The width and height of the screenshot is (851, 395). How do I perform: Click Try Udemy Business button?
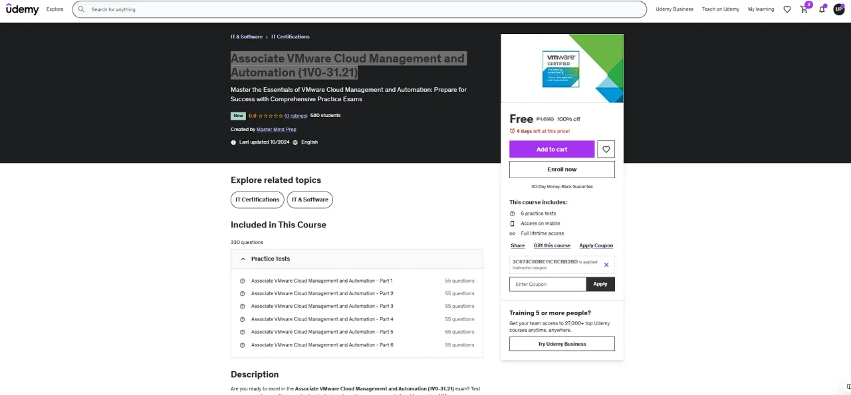562,344
